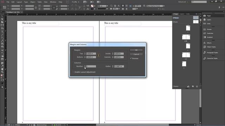Open the File menu
Viewport: 225px width, 126px height.
coord(8,2)
